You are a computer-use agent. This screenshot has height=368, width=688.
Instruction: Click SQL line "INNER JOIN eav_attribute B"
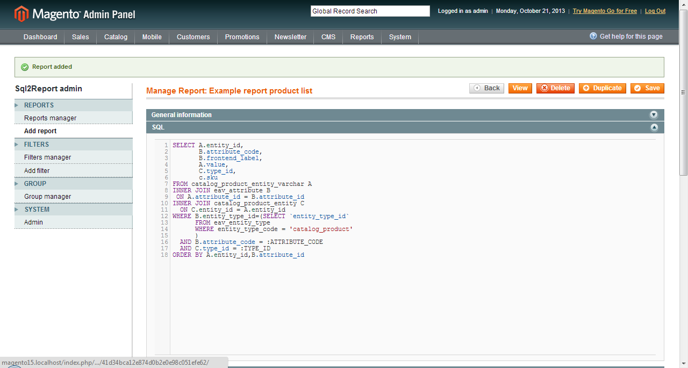221,191
